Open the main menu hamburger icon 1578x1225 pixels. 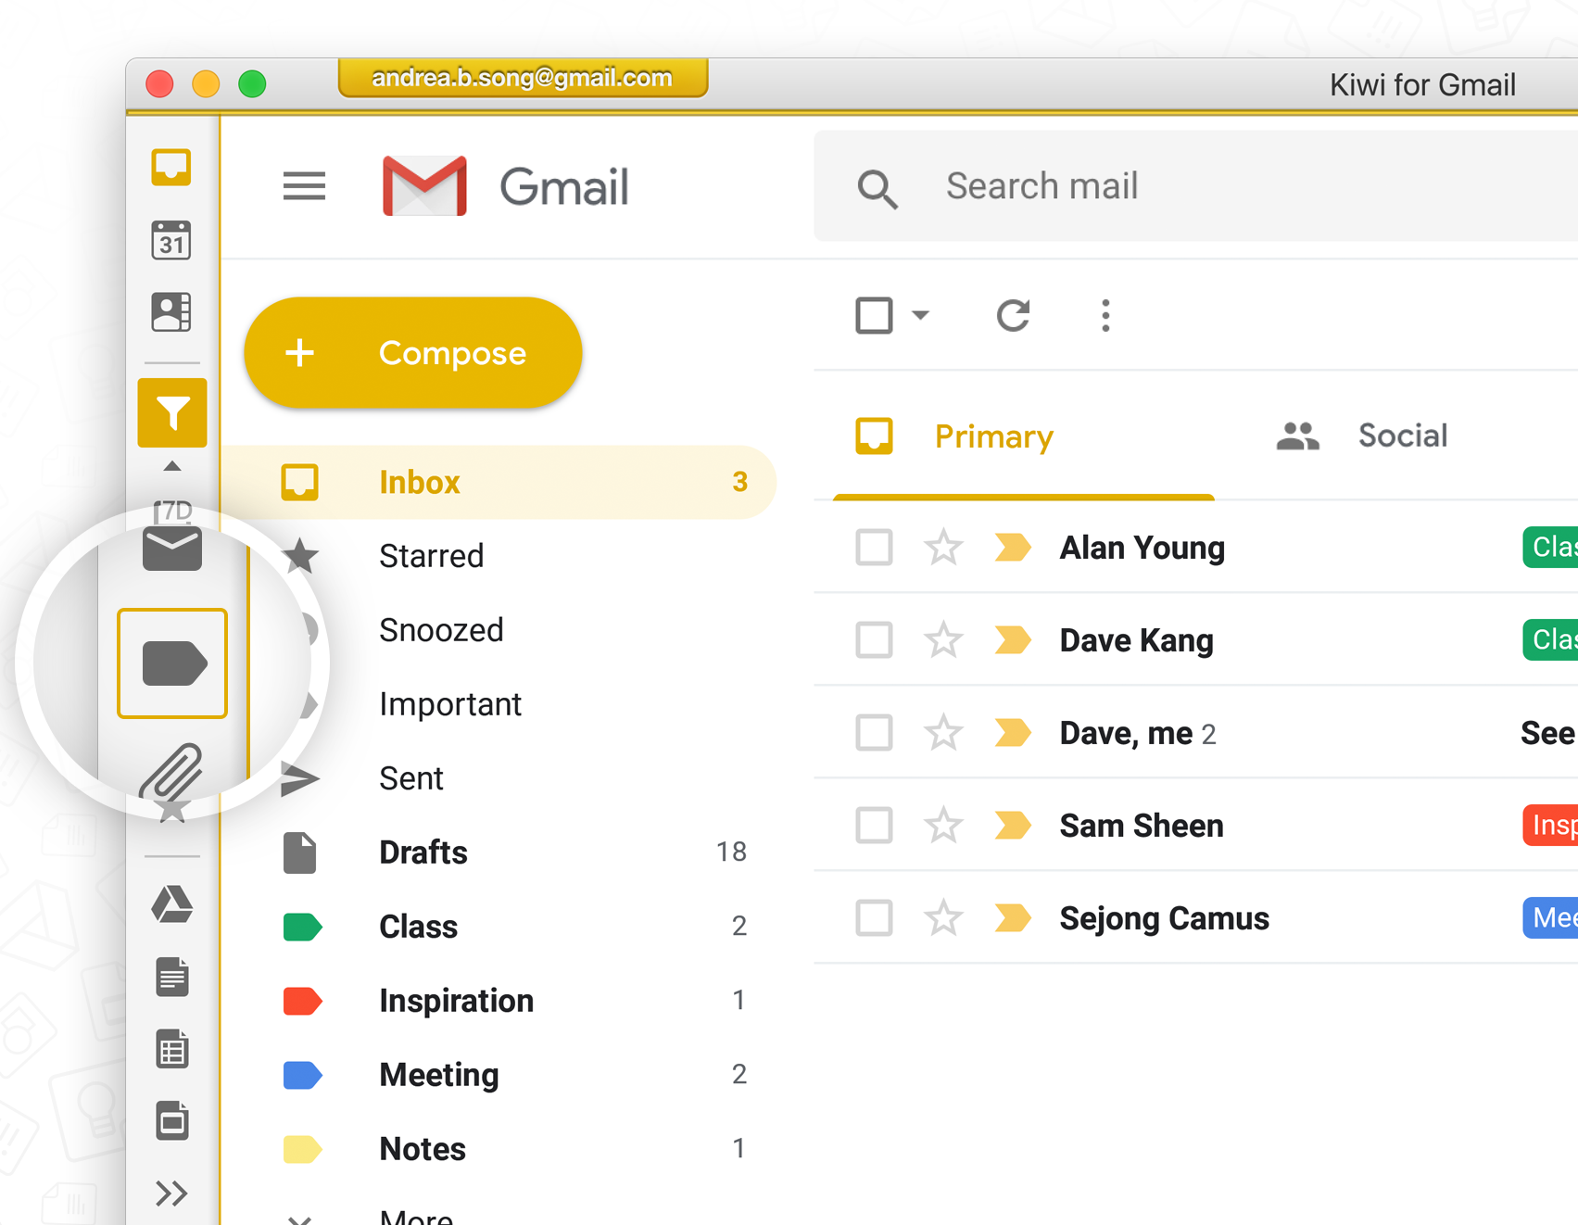tap(304, 186)
